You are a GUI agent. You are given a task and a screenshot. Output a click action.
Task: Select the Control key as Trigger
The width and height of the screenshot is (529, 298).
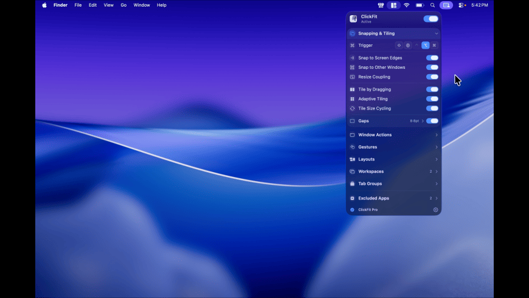417,45
